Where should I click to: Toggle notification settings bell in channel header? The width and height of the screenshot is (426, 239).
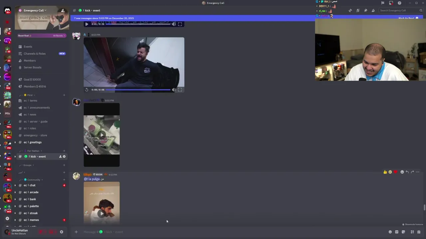(358, 10)
